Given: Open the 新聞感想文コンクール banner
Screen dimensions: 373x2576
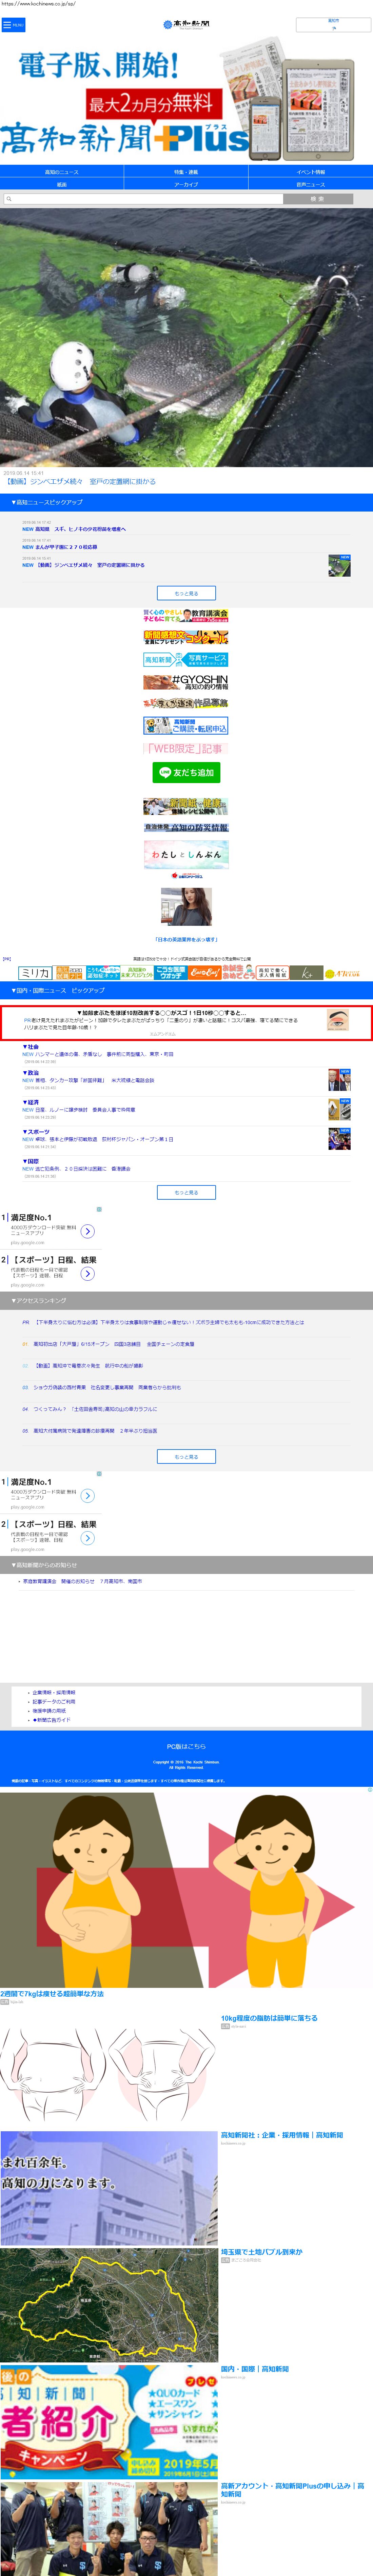Looking at the screenshot, I should (x=186, y=637).
